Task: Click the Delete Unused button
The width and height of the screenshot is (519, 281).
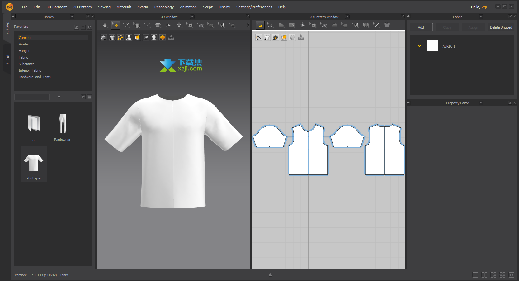Action: [x=501, y=27]
